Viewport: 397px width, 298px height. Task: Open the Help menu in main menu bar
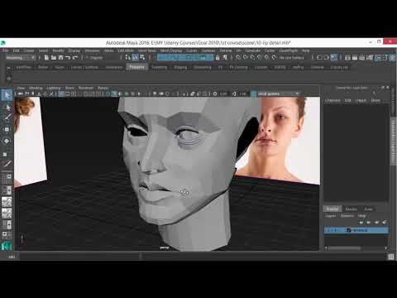click(x=305, y=50)
